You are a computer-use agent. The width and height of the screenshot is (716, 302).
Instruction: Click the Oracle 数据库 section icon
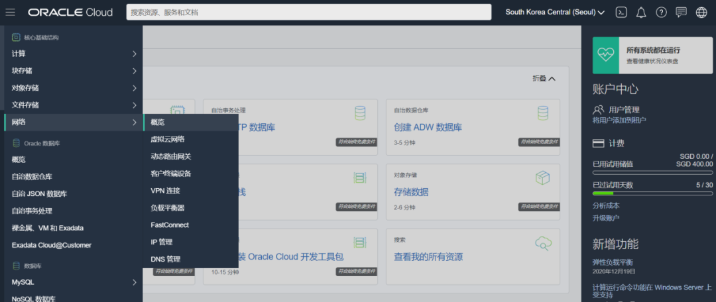pos(16,143)
